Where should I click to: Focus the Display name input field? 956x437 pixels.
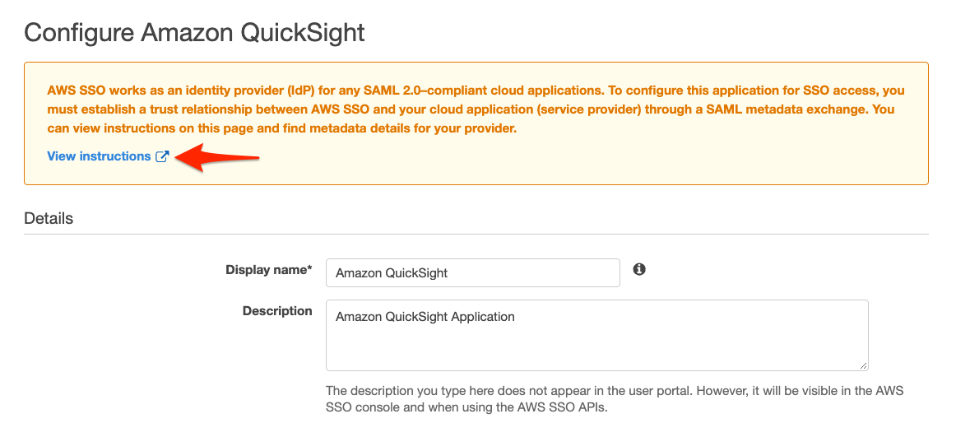(x=472, y=273)
